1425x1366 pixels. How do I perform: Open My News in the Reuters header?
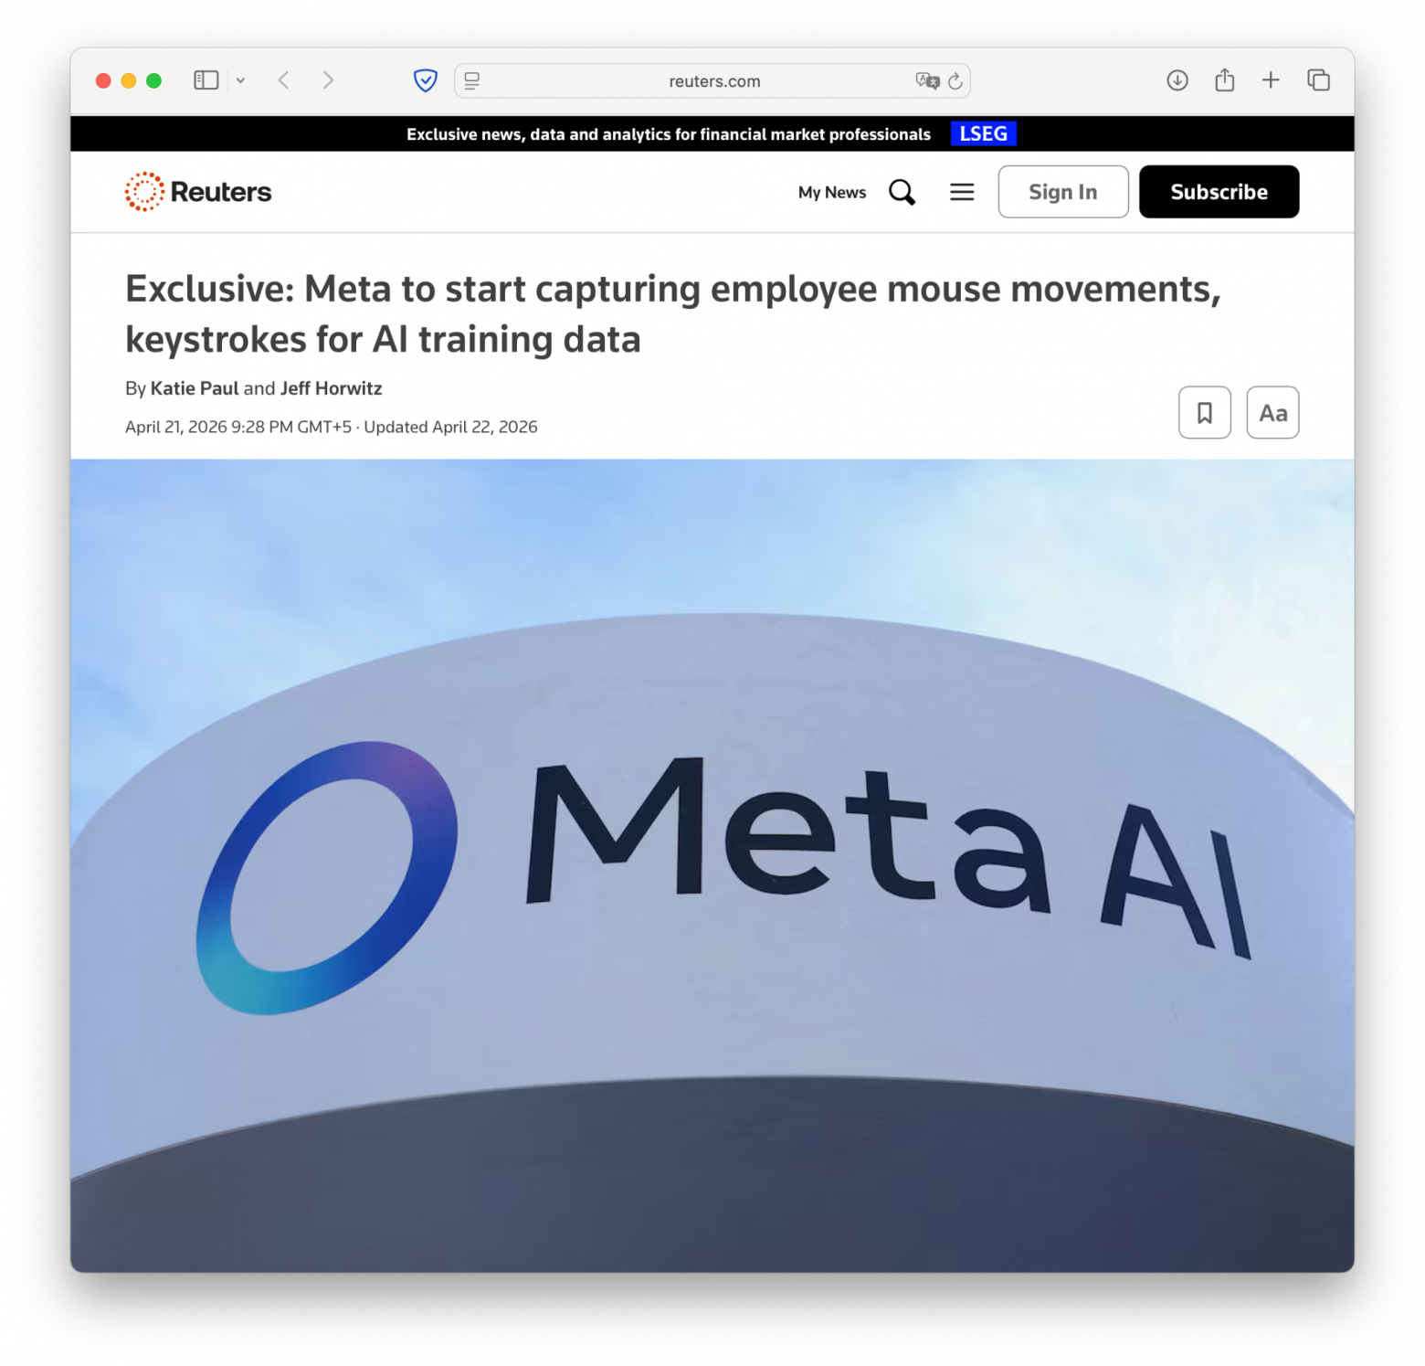[x=832, y=192]
